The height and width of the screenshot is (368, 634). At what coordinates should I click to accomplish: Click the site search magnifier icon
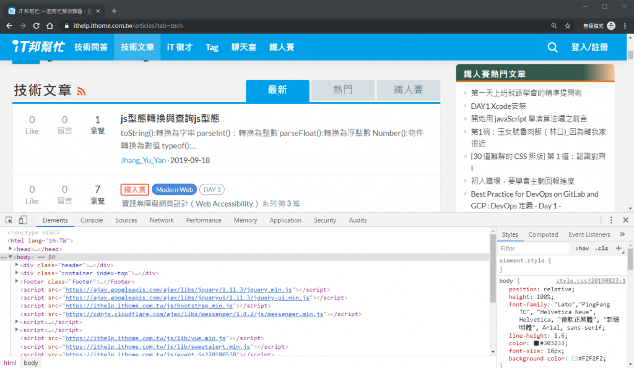(x=552, y=47)
